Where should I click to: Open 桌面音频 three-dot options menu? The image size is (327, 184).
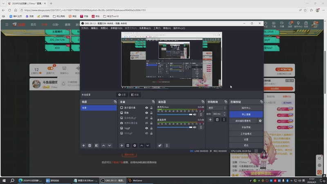click(x=201, y=127)
